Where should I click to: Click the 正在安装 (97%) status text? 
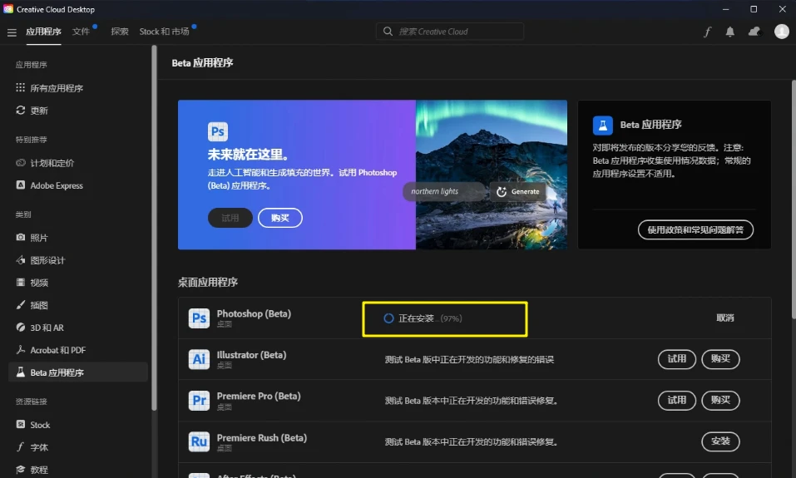430,318
